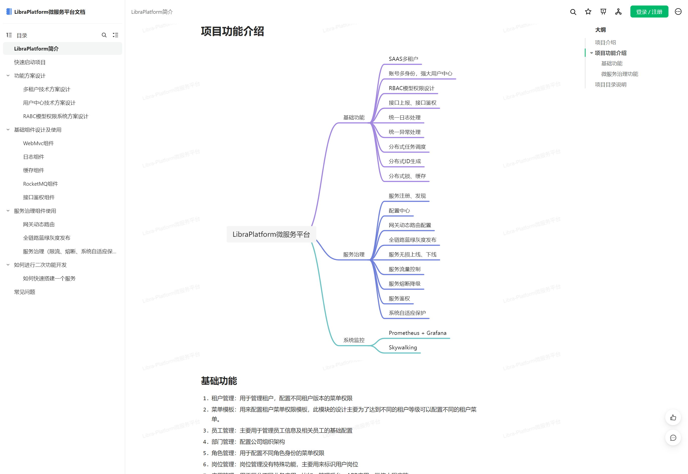Collapse the 服务治理组件使用 section
Image resolution: width=688 pixels, height=474 pixels.
[8, 211]
